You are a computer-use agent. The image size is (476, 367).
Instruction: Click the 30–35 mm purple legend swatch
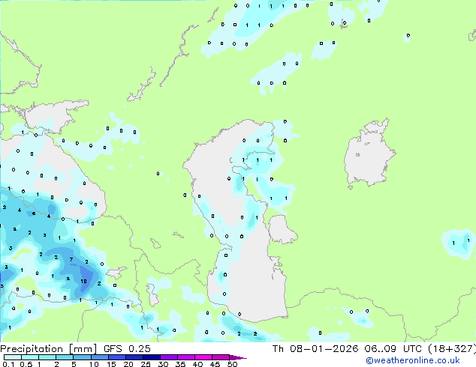[x=168, y=357]
